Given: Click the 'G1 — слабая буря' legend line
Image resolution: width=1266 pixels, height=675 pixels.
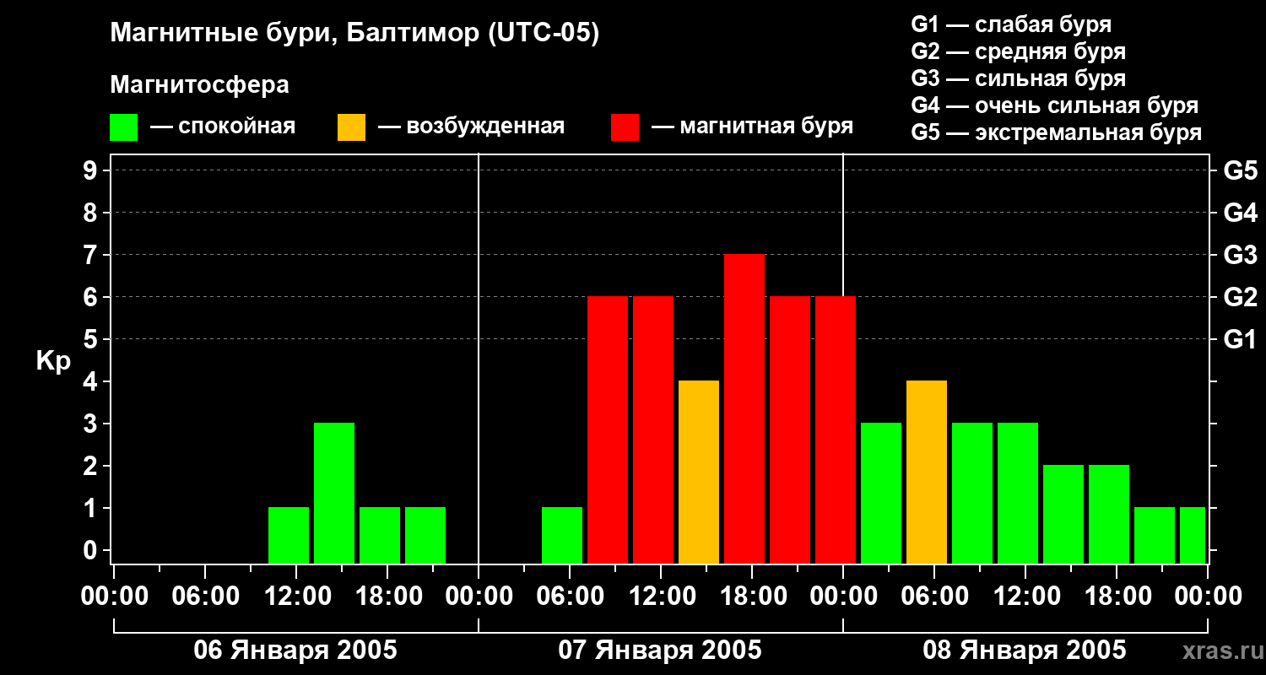Looking at the screenshot, I should pyautogui.click(x=1011, y=24).
